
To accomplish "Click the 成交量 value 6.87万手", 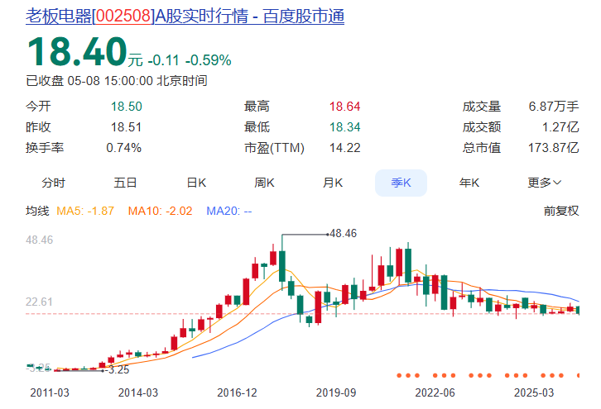I will point(554,107).
